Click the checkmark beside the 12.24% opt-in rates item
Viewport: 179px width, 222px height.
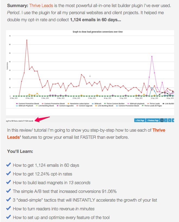[9, 174]
